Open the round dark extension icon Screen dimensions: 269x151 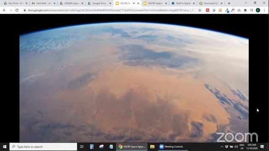click(x=214, y=10)
